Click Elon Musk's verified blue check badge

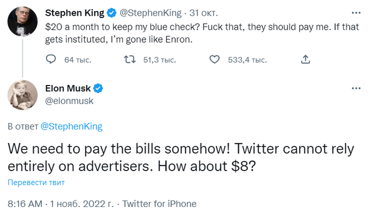pyautogui.click(x=99, y=88)
